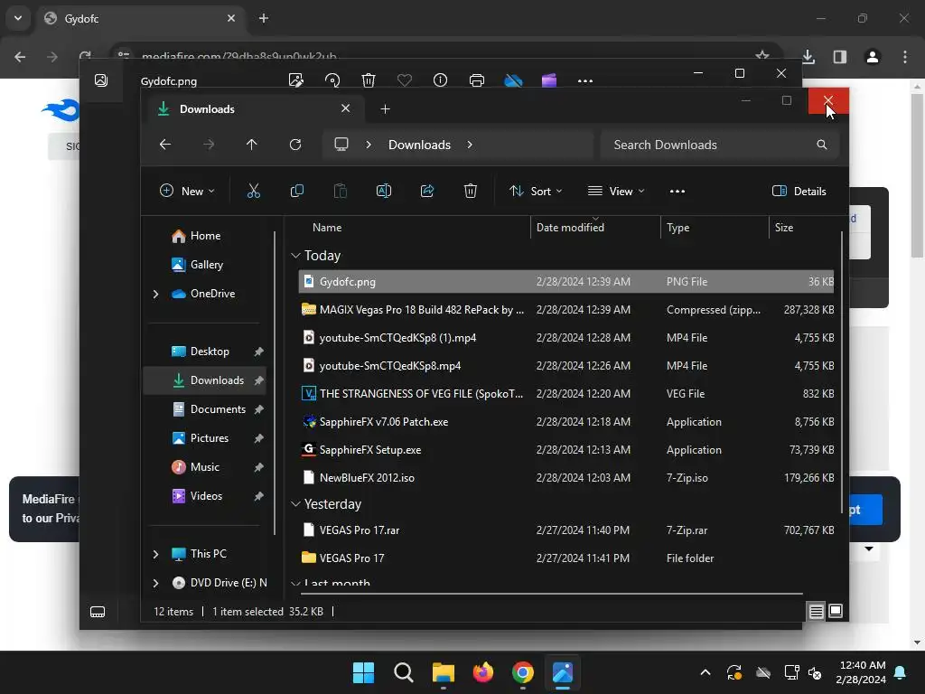Open Gallery in navigation pane

click(x=205, y=265)
